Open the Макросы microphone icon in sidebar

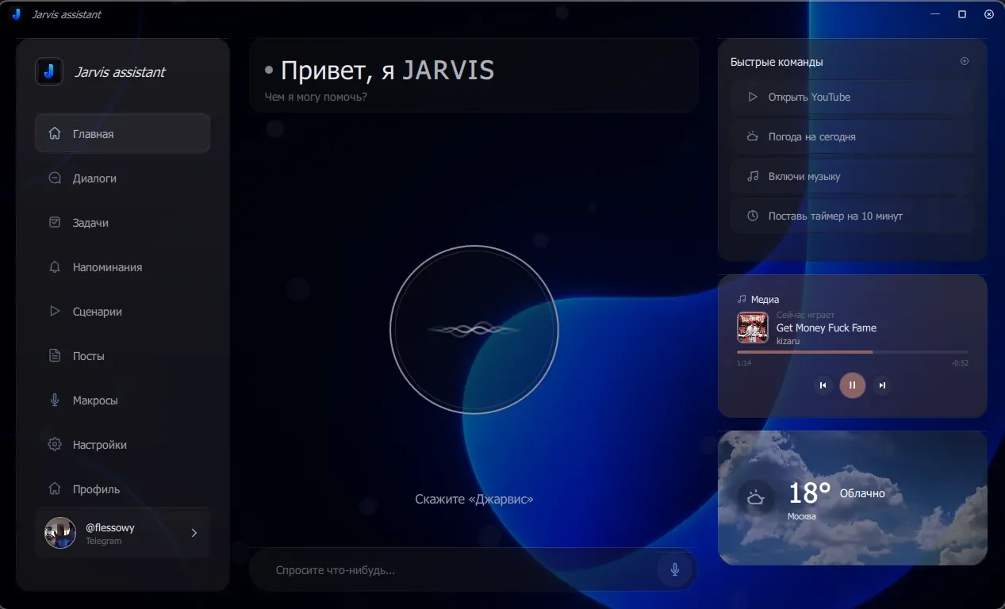coord(55,400)
